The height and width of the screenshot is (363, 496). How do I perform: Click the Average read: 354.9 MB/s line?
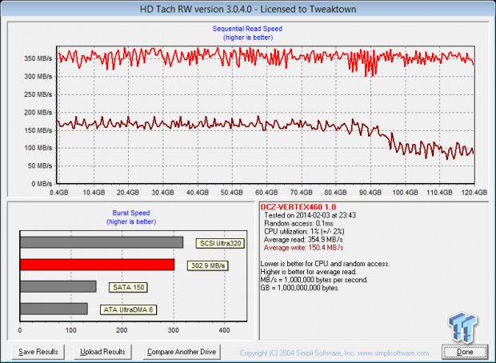coord(303,239)
